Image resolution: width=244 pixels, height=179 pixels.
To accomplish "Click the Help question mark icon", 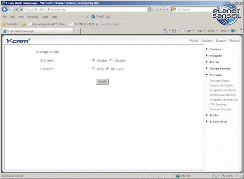I will tap(233, 31).
